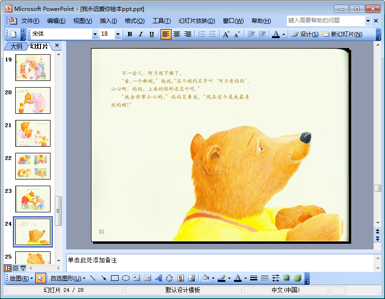The width and height of the screenshot is (385, 299).
Task: Select the Line drawing tool
Action: [93, 278]
